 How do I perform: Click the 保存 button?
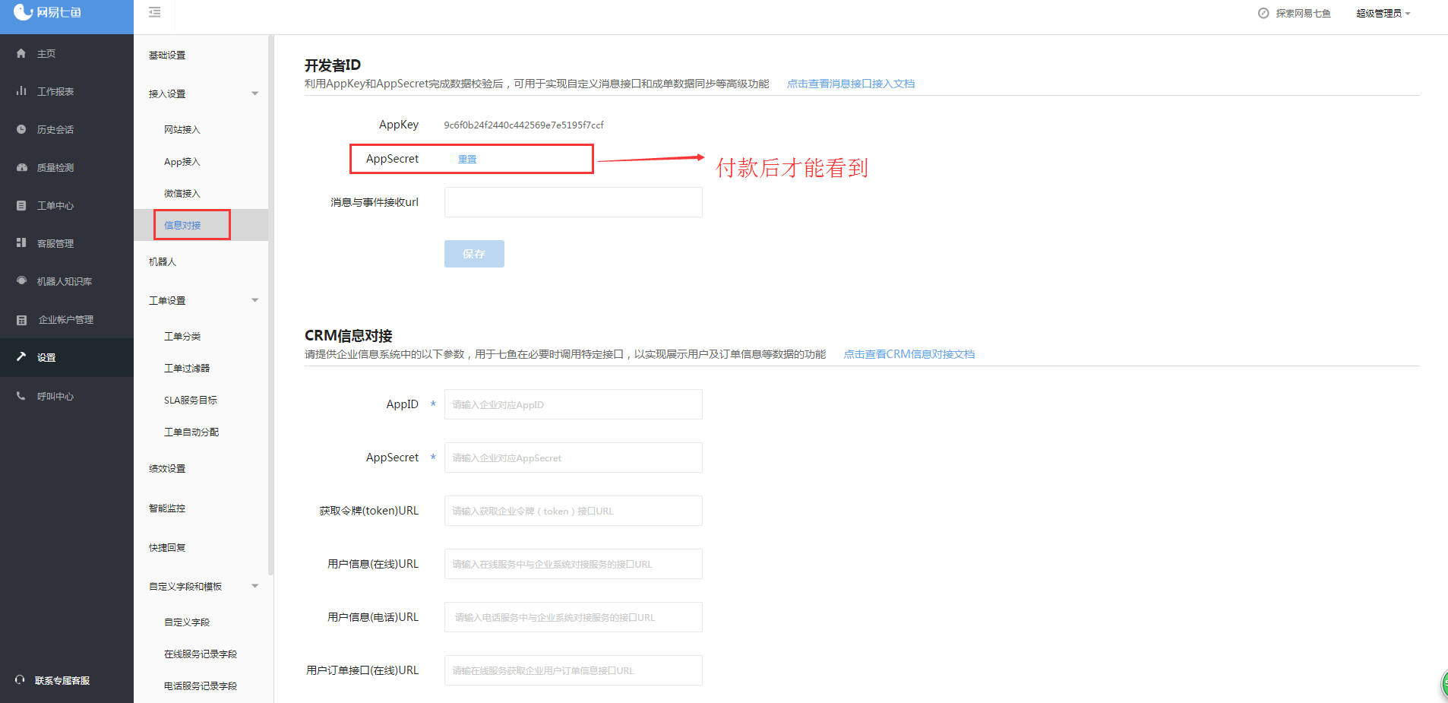(473, 253)
